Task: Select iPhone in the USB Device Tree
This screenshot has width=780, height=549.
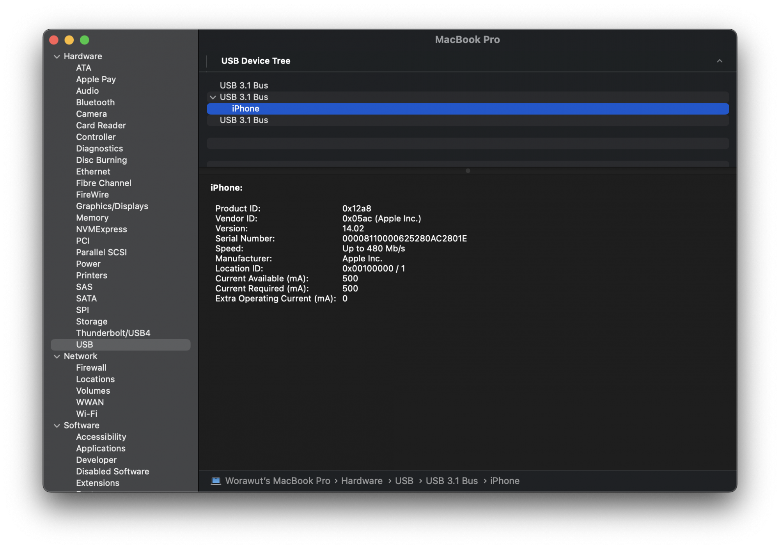Action: [468, 109]
